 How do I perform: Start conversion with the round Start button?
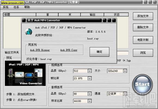142,84
